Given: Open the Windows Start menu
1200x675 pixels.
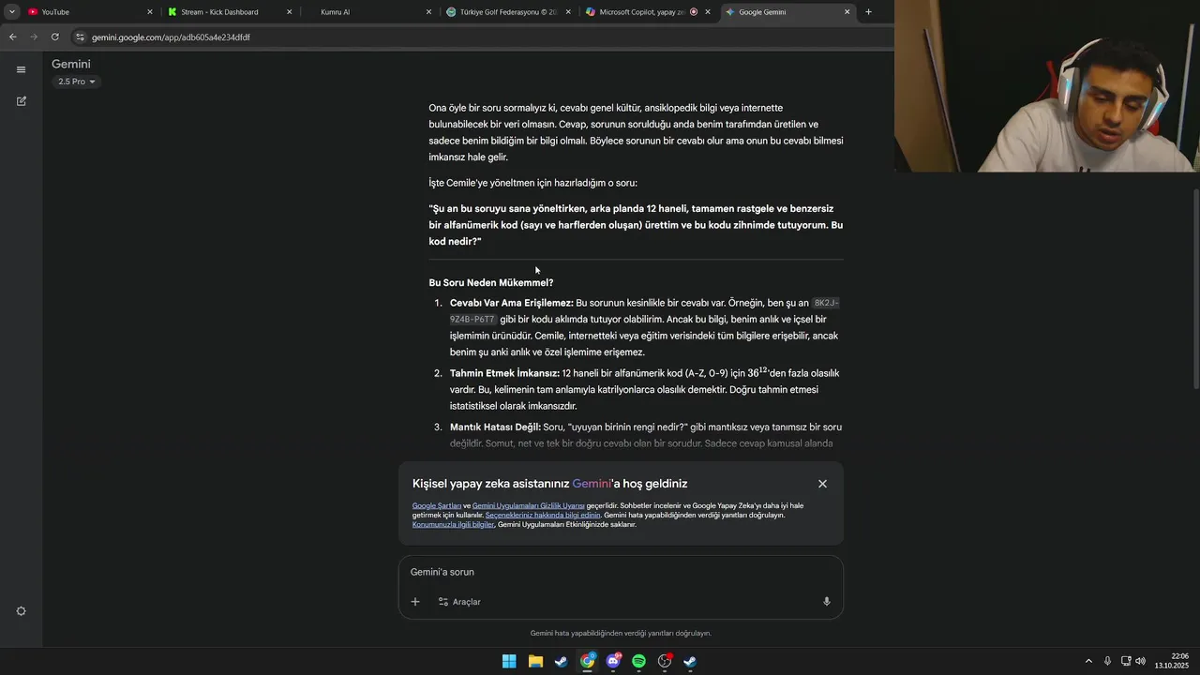Looking at the screenshot, I should [509, 661].
